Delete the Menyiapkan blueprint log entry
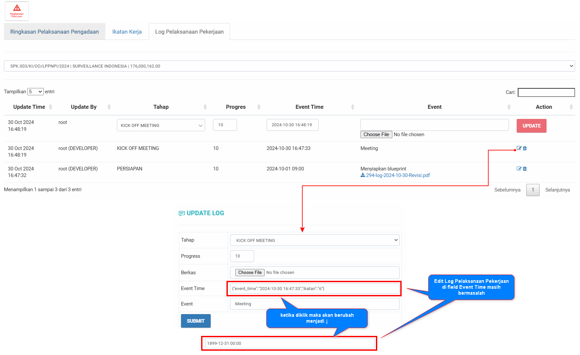The width and height of the screenshot is (580, 355). tap(525, 169)
